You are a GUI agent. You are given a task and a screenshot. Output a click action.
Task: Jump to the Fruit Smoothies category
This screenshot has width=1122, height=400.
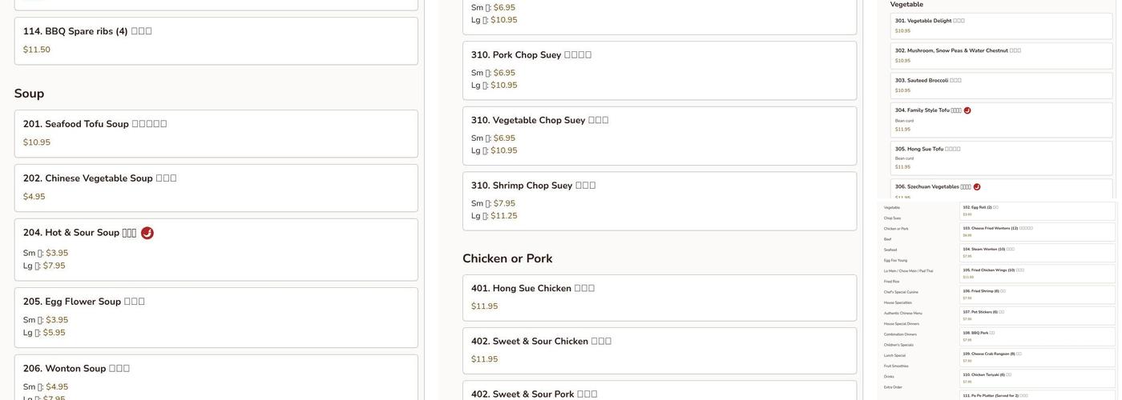896,366
